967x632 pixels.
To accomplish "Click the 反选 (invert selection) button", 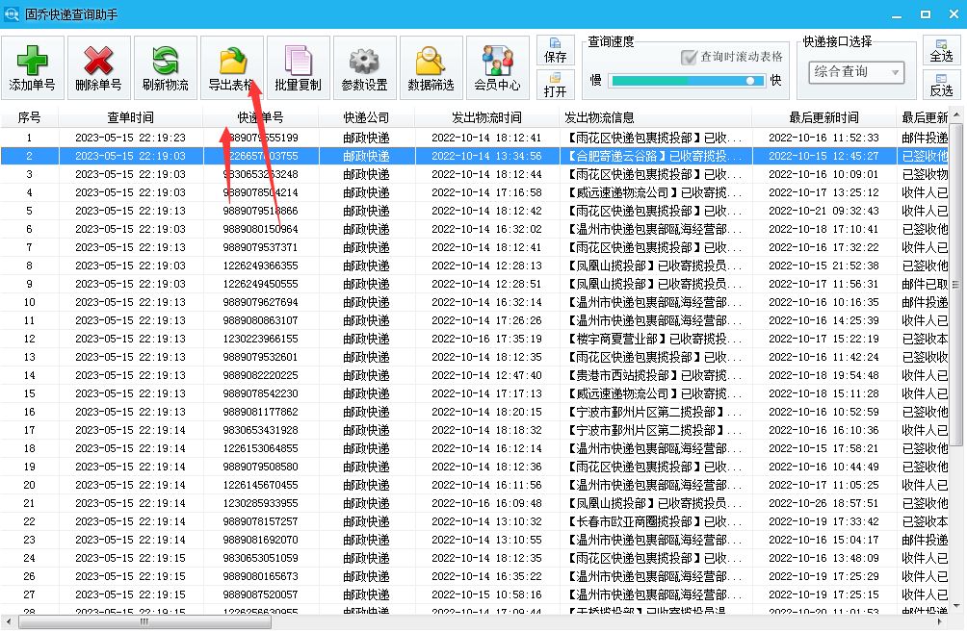I will point(941,87).
